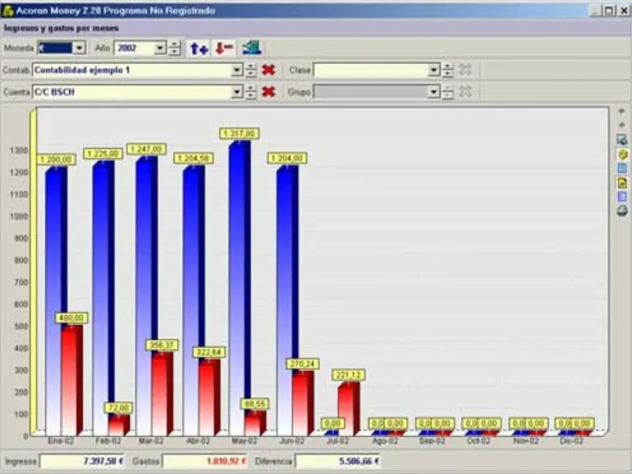
Task: Maximize the Acoran Money window
Action: [x=609, y=11]
